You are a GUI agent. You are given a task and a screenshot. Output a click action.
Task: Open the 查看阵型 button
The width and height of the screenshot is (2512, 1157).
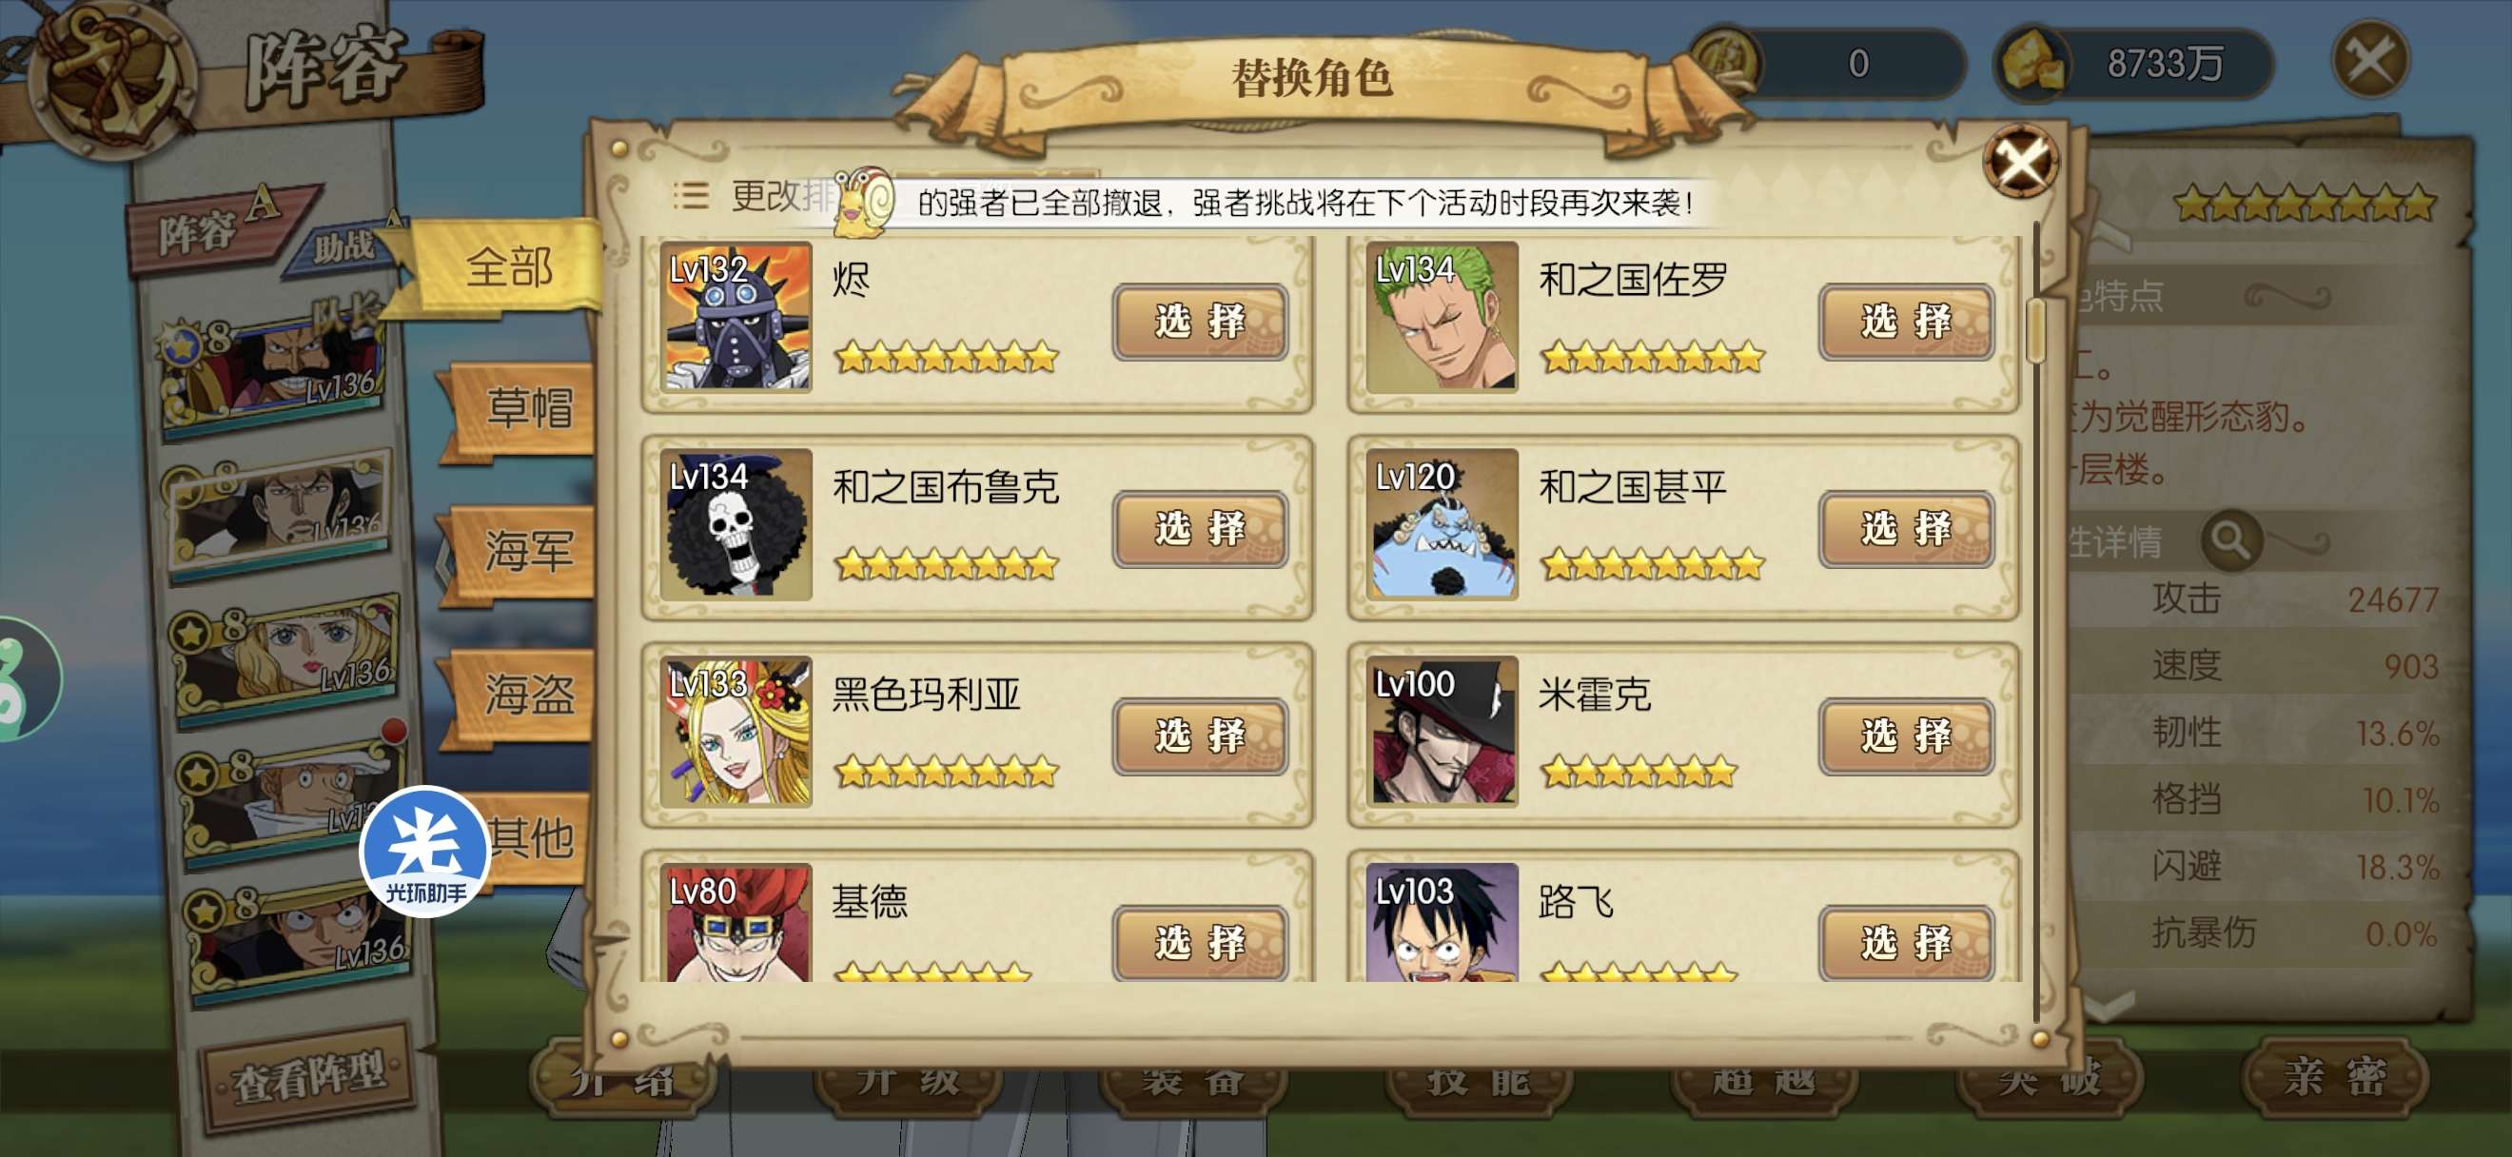[x=308, y=1076]
